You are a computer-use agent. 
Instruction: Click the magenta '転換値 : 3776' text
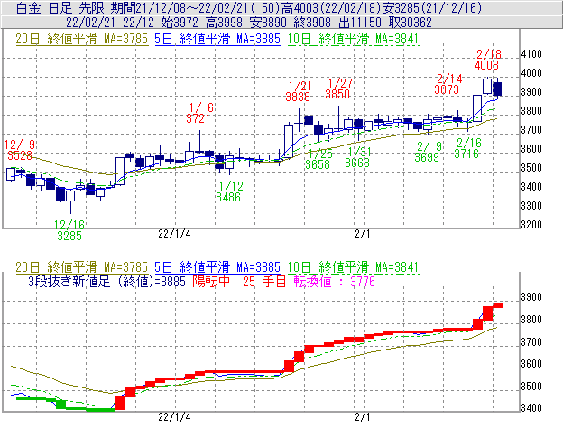point(335,281)
